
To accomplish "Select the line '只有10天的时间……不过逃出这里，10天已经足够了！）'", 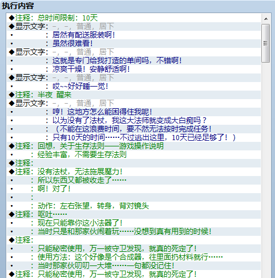I will point(134,137).
